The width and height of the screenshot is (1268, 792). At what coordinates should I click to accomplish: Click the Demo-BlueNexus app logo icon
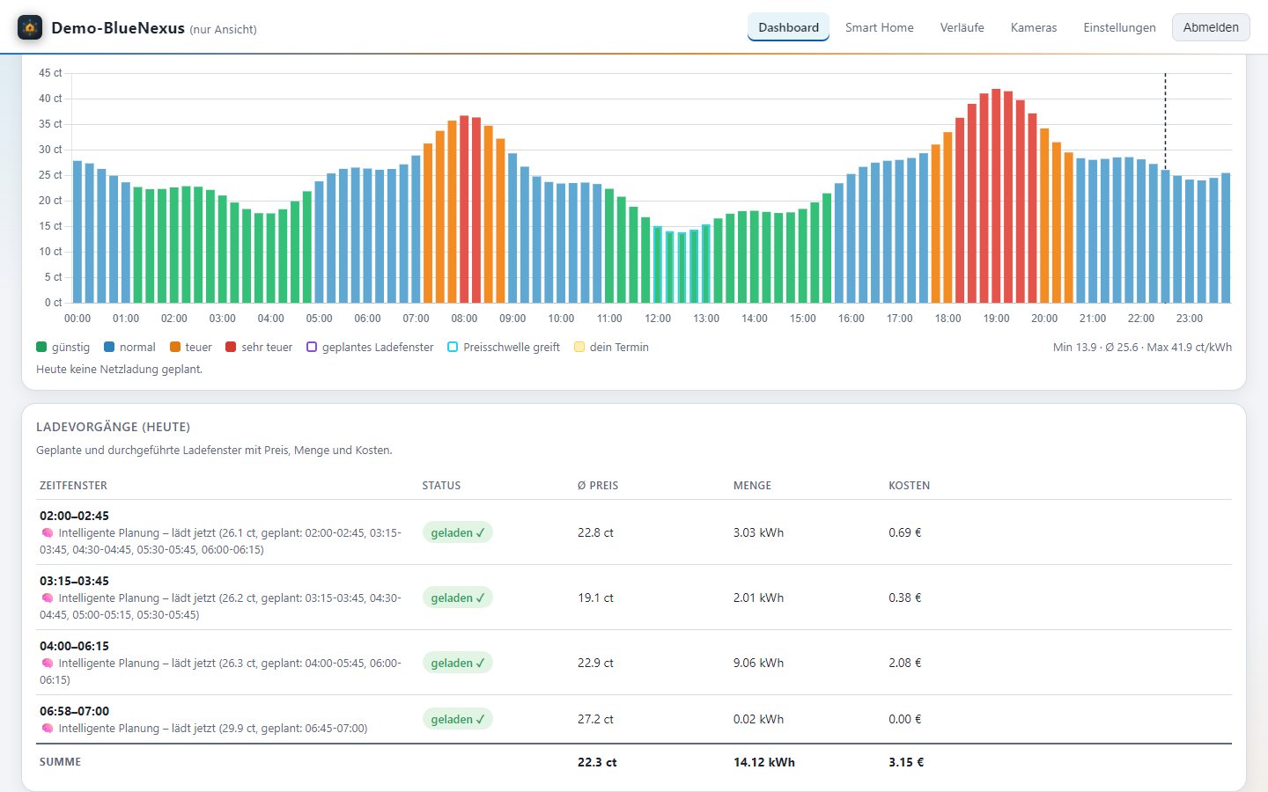[30, 27]
